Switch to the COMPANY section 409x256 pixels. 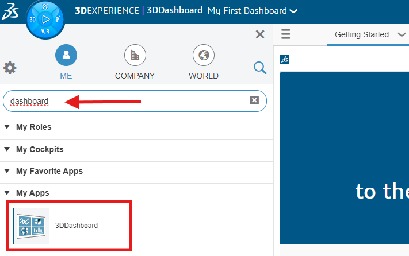tap(135, 62)
